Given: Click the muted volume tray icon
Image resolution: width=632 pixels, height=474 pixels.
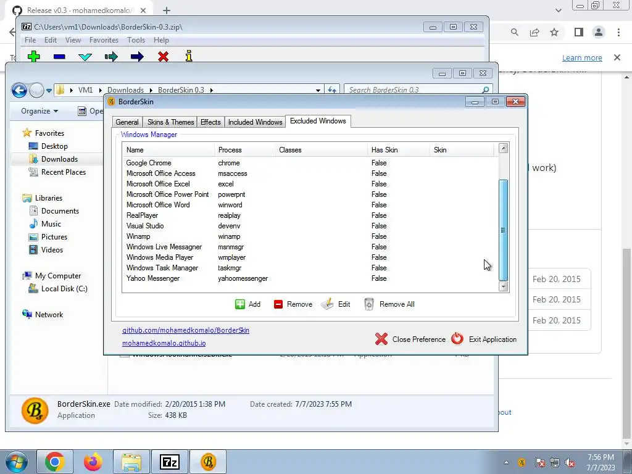Looking at the screenshot, I should (570, 463).
